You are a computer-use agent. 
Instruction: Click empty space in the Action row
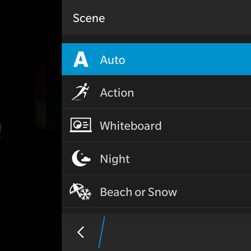pos(192,92)
